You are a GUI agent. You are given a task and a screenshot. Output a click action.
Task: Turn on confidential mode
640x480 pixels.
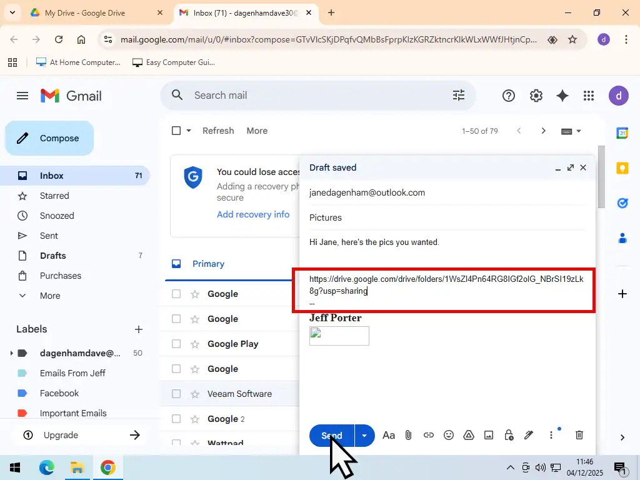coord(509,435)
